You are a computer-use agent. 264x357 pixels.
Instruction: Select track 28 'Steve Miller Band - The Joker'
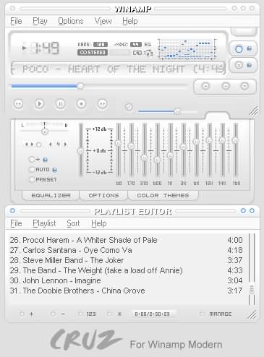126,260
